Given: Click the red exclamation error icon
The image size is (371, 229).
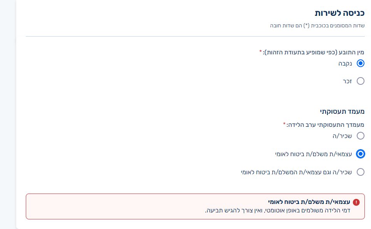Looking at the screenshot, I should click(356, 202).
